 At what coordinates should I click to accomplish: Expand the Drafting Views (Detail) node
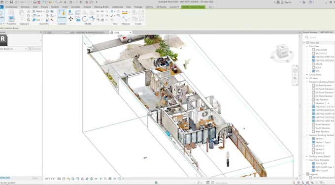pos(307,156)
